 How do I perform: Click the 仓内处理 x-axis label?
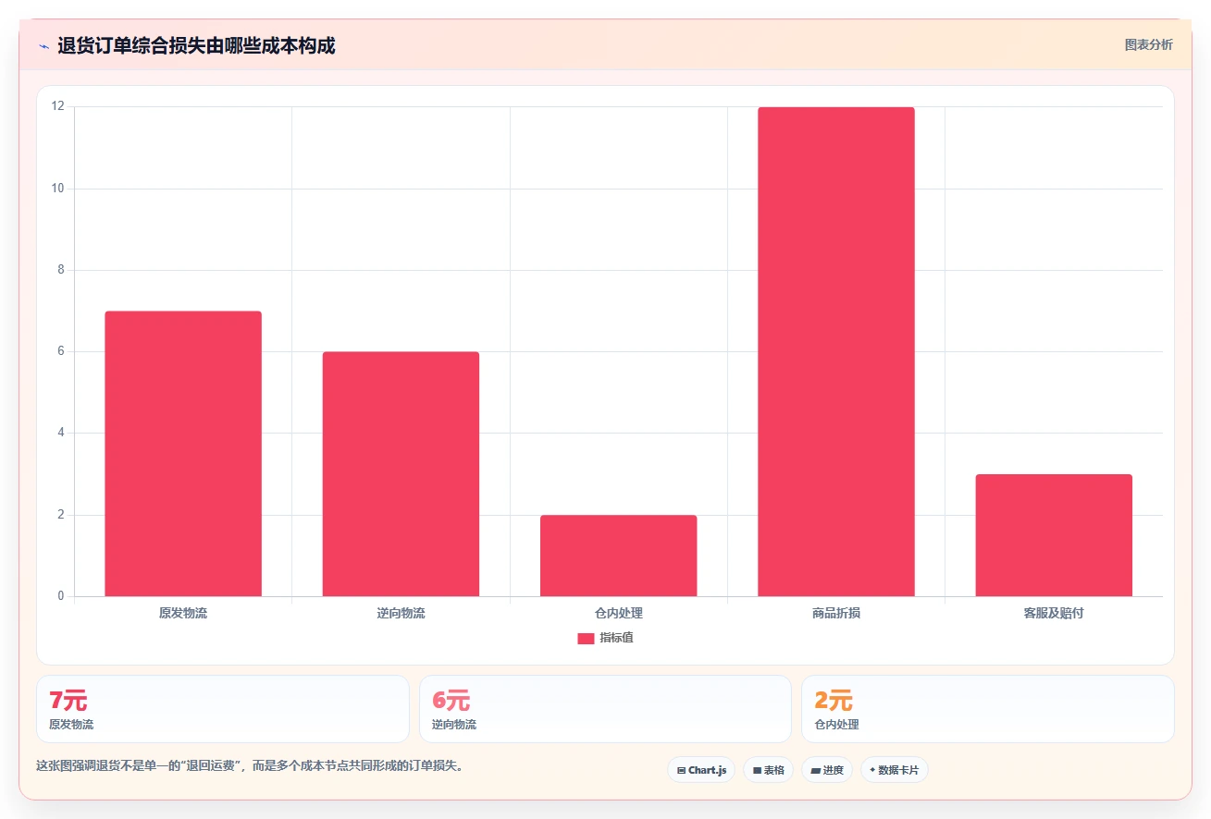(x=618, y=613)
